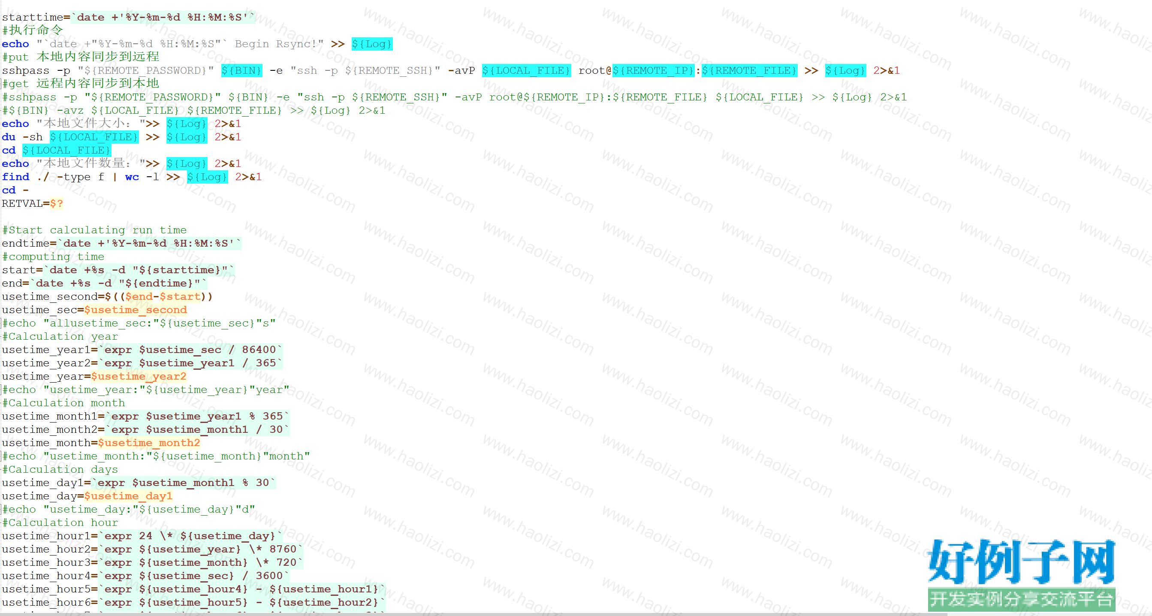
Task: Click the commented '#echo "allusetime_sec:' line
Action: [x=139, y=323]
